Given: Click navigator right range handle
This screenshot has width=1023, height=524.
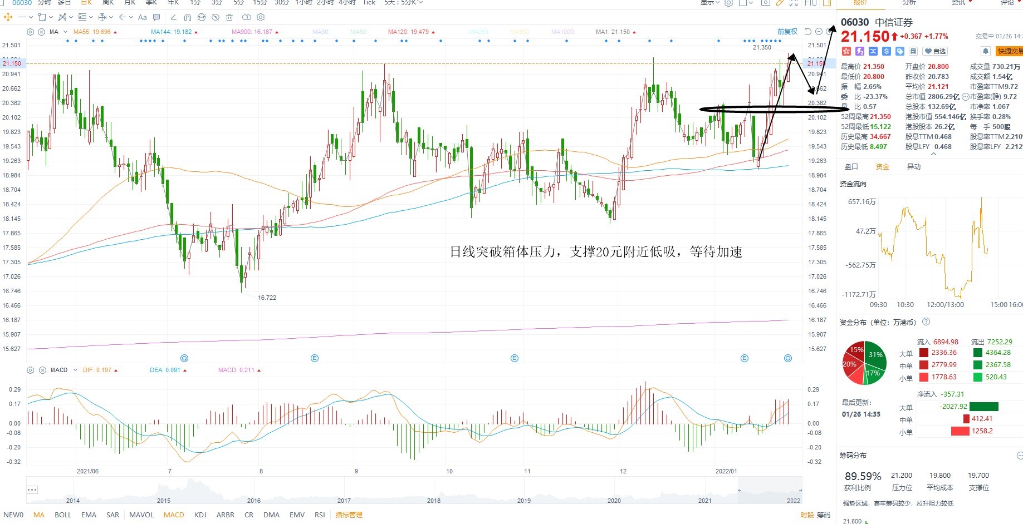Looking at the screenshot, I should click(x=800, y=490).
